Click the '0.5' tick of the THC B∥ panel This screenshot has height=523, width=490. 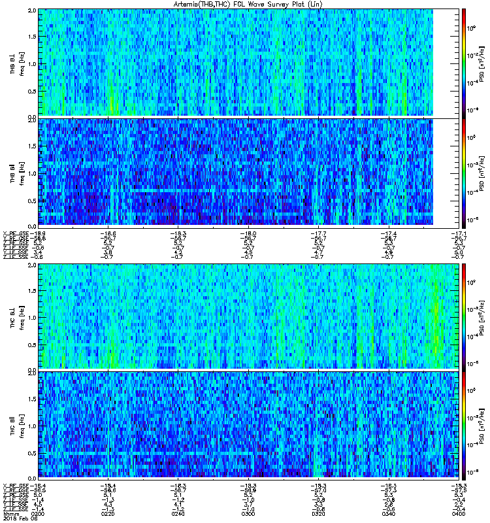click(32, 453)
